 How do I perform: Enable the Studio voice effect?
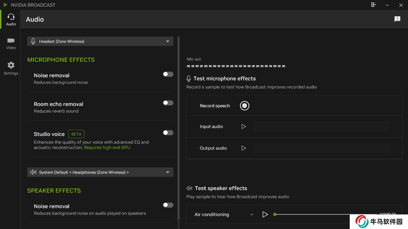(x=168, y=133)
